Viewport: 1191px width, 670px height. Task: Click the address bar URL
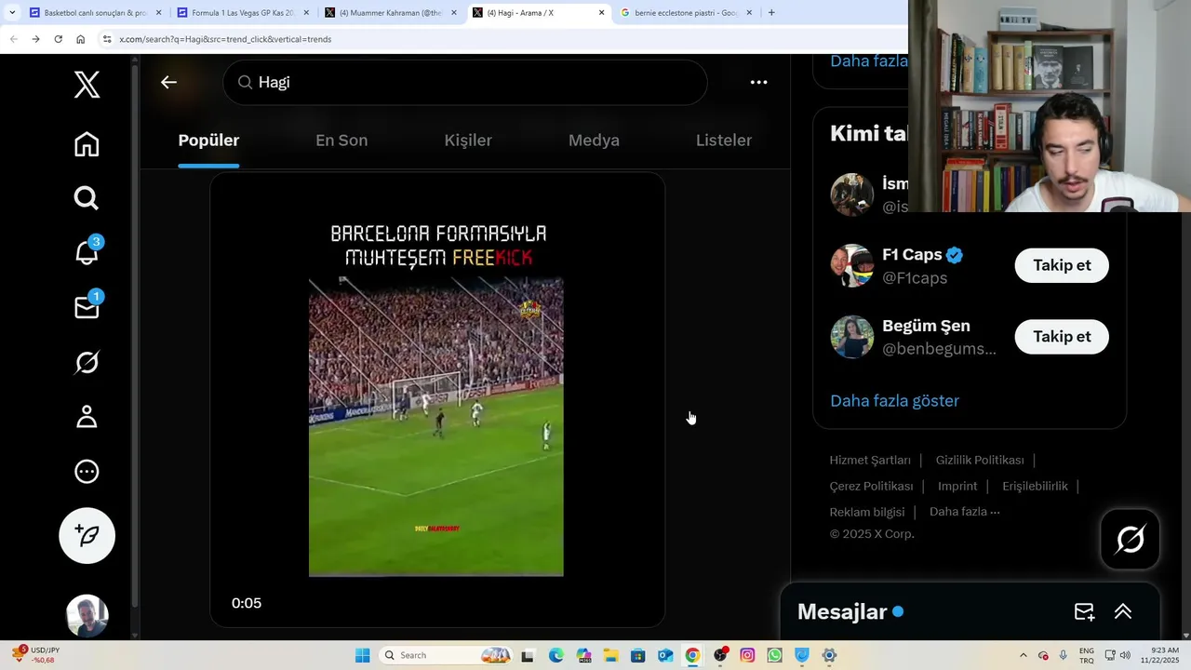point(225,39)
